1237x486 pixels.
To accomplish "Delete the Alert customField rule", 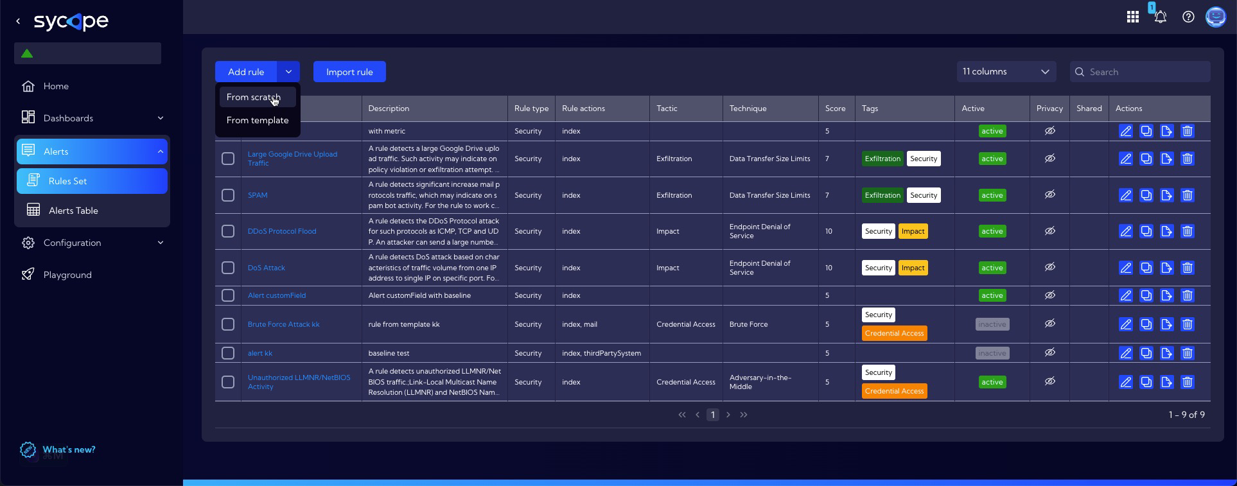I will pyautogui.click(x=1188, y=295).
